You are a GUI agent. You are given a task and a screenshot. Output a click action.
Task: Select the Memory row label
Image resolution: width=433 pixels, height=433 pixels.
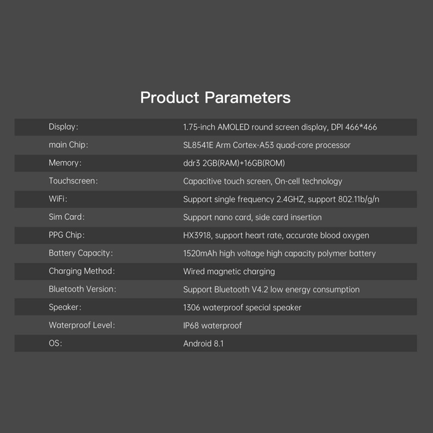(65, 163)
